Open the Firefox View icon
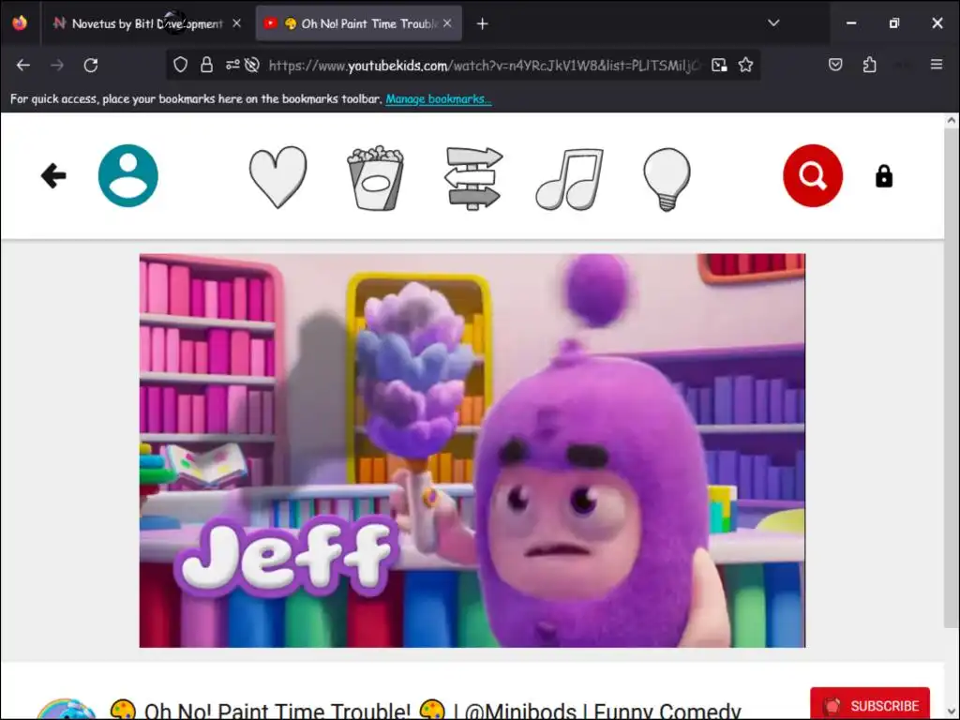This screenshot has height=720, width=960. (20, 23)
